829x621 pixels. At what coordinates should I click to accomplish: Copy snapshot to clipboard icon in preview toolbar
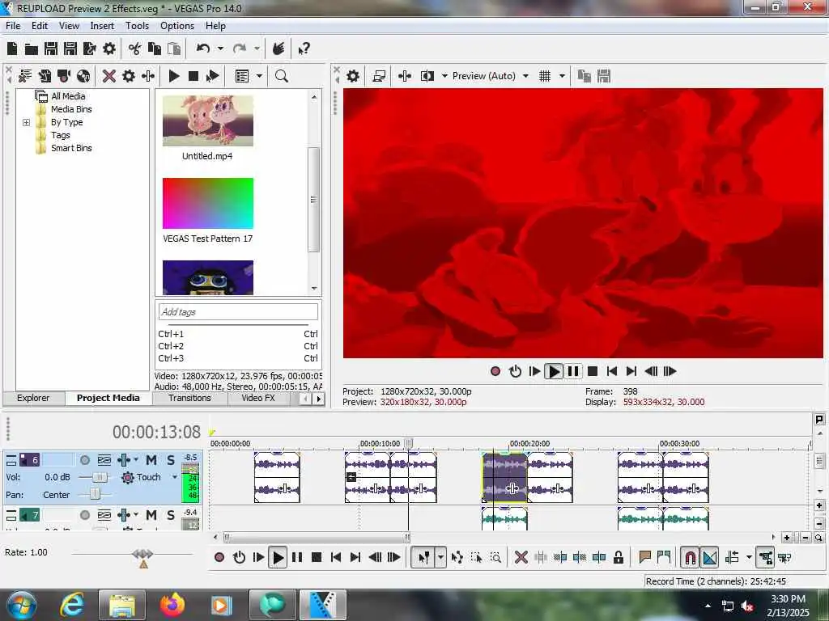click(585, 76)
